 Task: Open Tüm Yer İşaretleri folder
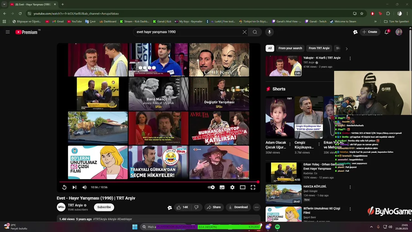397,22
